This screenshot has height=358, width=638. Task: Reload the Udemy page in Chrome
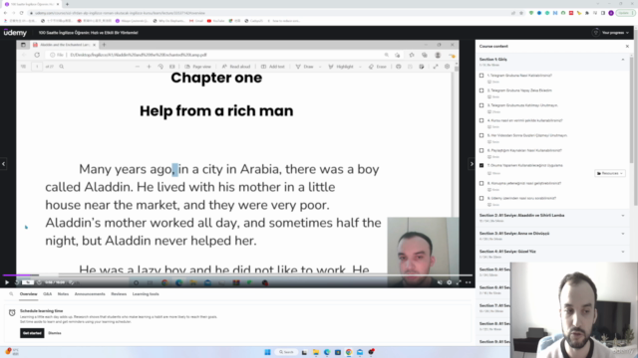(x=21, y=13)
